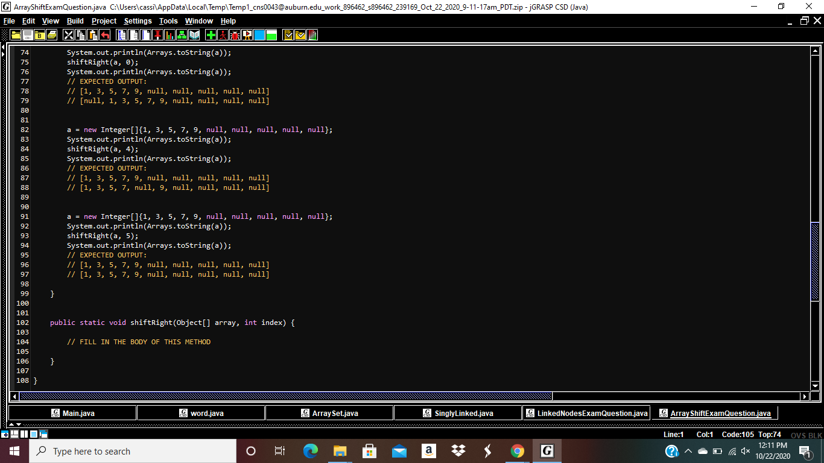Click the red-striped document toolbar icon
824x463 pixels.
312,35
